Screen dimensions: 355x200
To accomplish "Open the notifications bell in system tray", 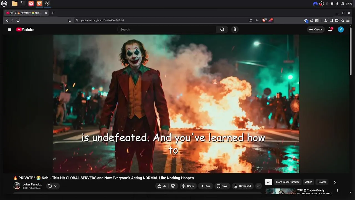I will tap(337, 4).
